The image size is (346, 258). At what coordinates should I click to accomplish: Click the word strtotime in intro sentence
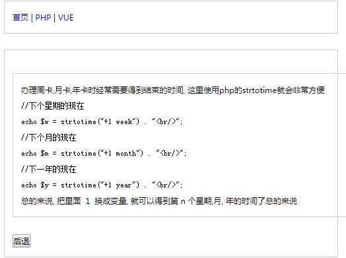click(x=259, y=90)
